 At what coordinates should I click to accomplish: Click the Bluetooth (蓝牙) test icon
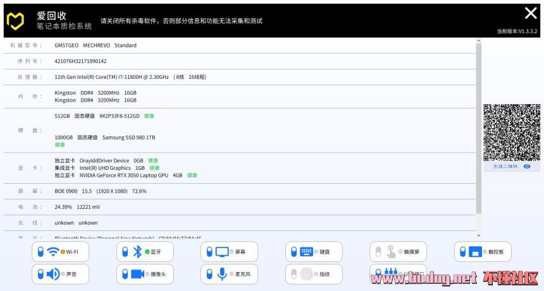tap(137, 252)
